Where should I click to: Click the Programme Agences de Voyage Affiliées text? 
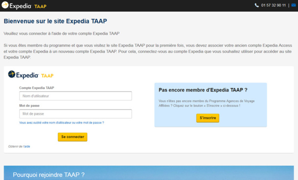tap(206, 103)
